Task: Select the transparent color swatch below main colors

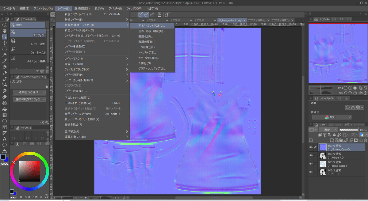Action: [x=4, y=164]
